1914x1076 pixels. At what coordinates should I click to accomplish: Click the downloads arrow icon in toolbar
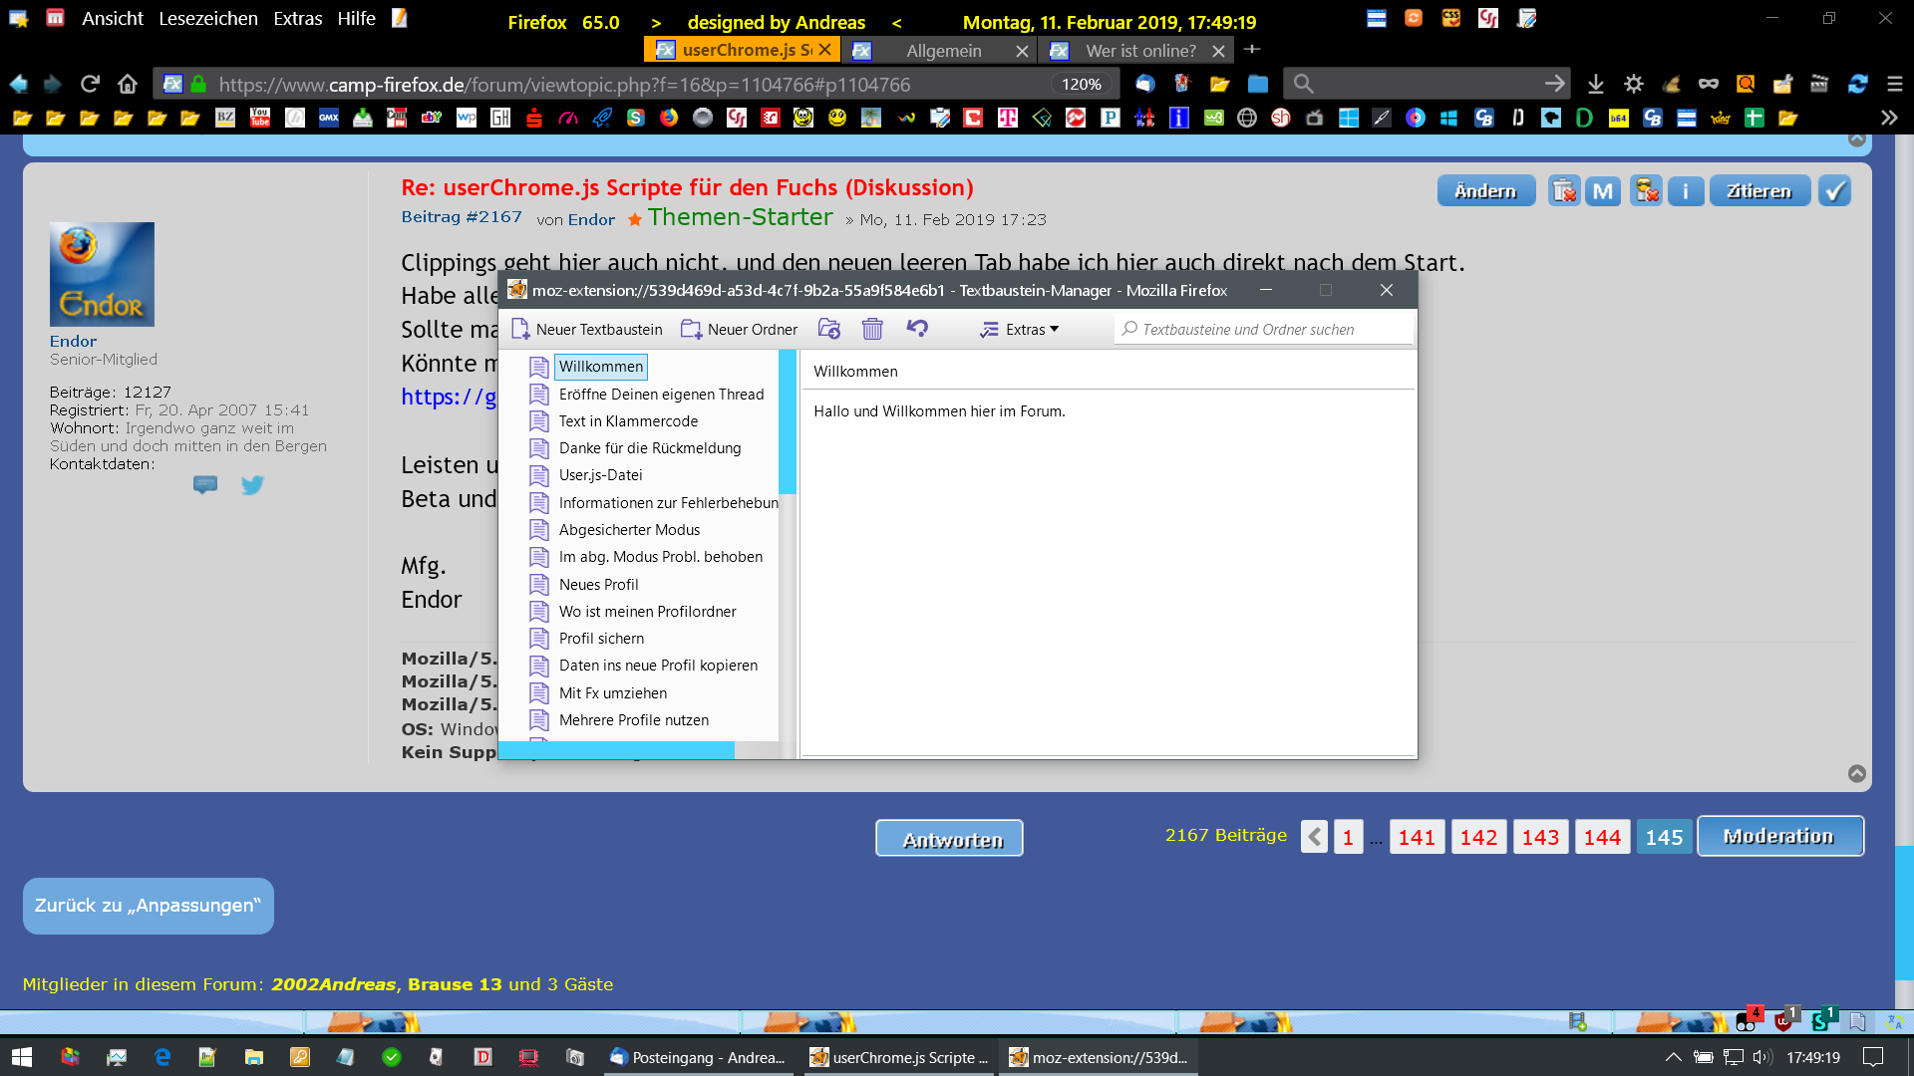[1596, 84]
